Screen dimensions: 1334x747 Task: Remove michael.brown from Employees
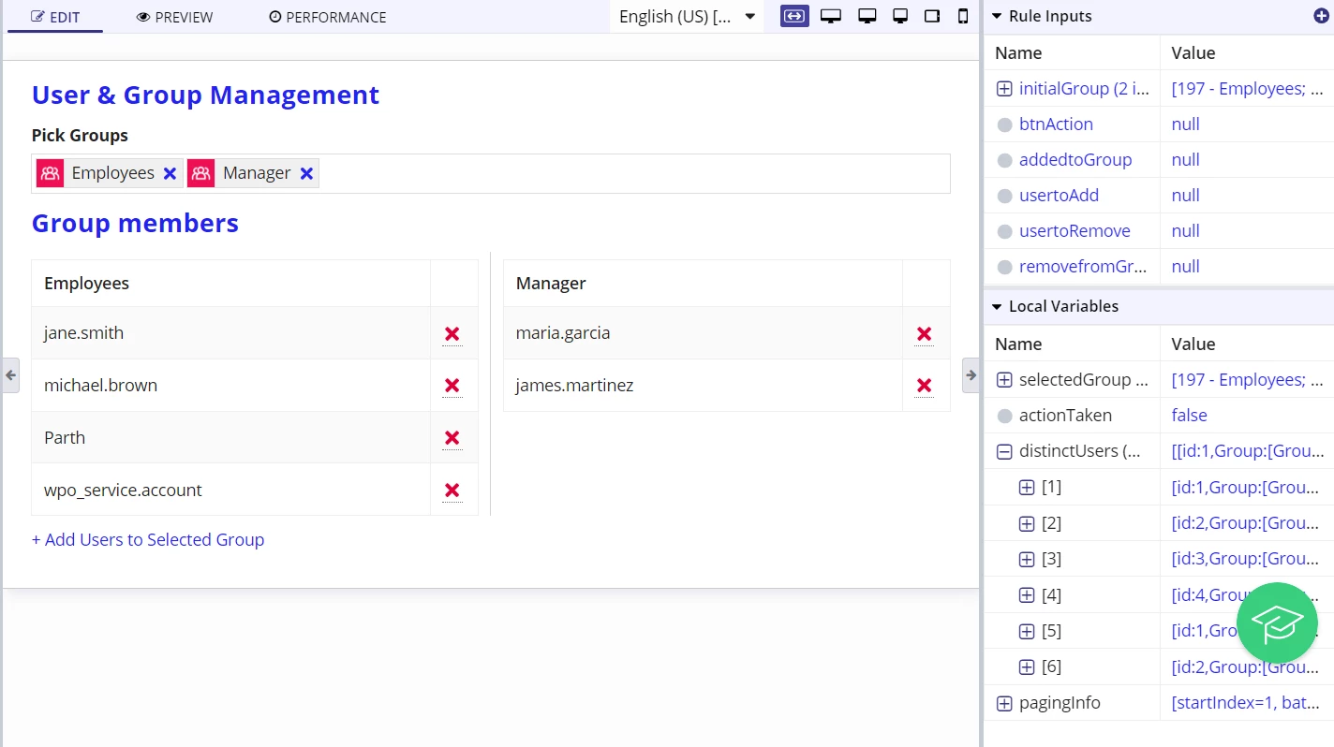pos(452,386)
